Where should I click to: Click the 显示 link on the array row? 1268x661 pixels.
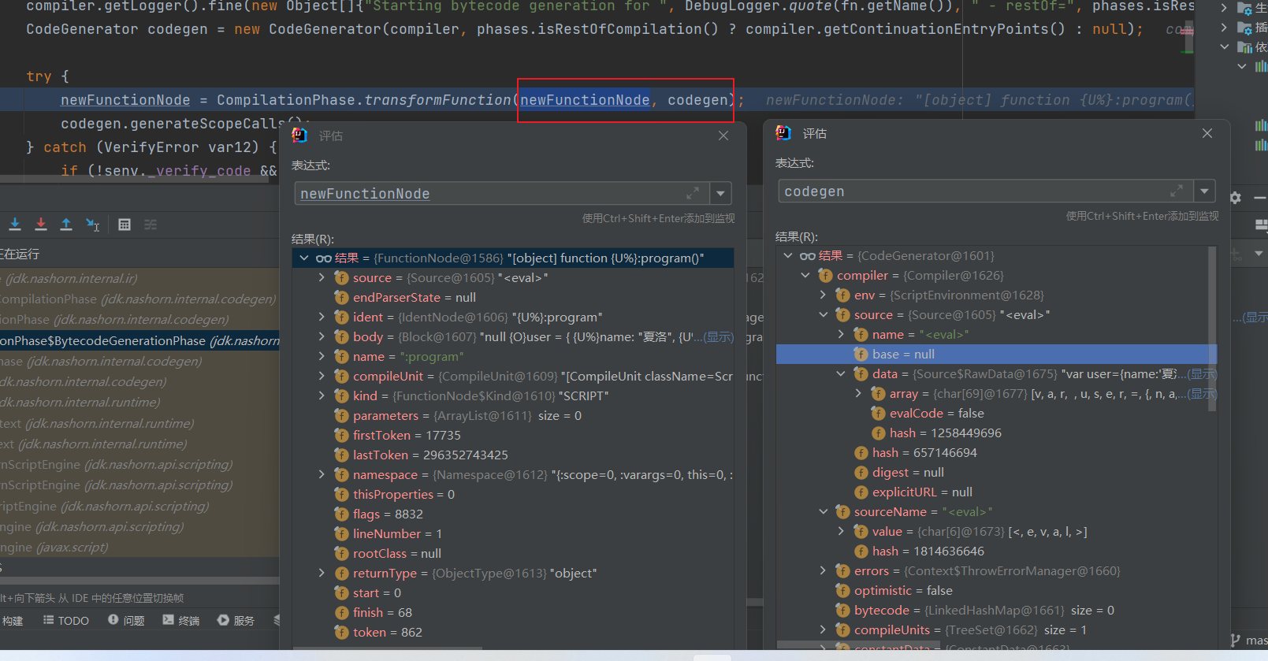[1202, 394]
